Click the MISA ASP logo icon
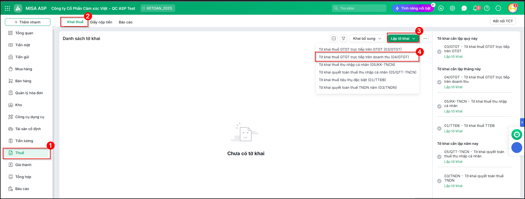 coord(18,8)
